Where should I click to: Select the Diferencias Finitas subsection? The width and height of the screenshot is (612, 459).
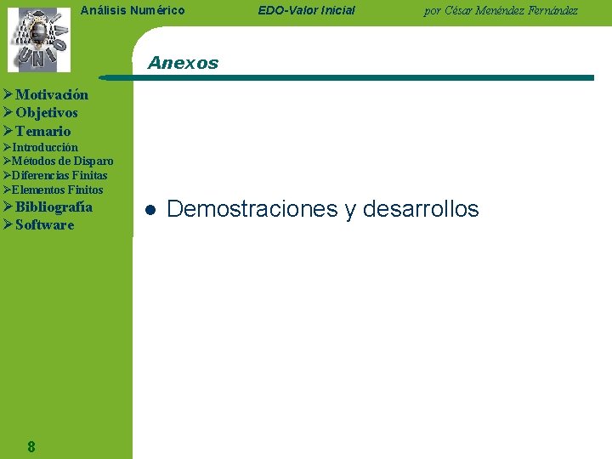coord(59,176)
